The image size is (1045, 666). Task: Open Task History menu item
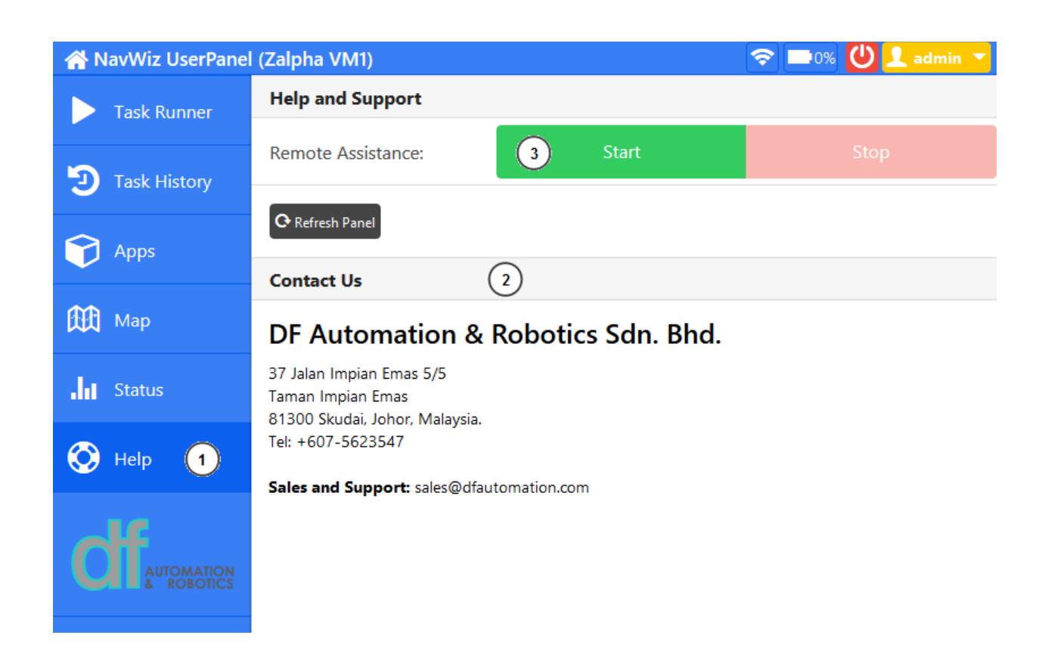pos(152,181)
